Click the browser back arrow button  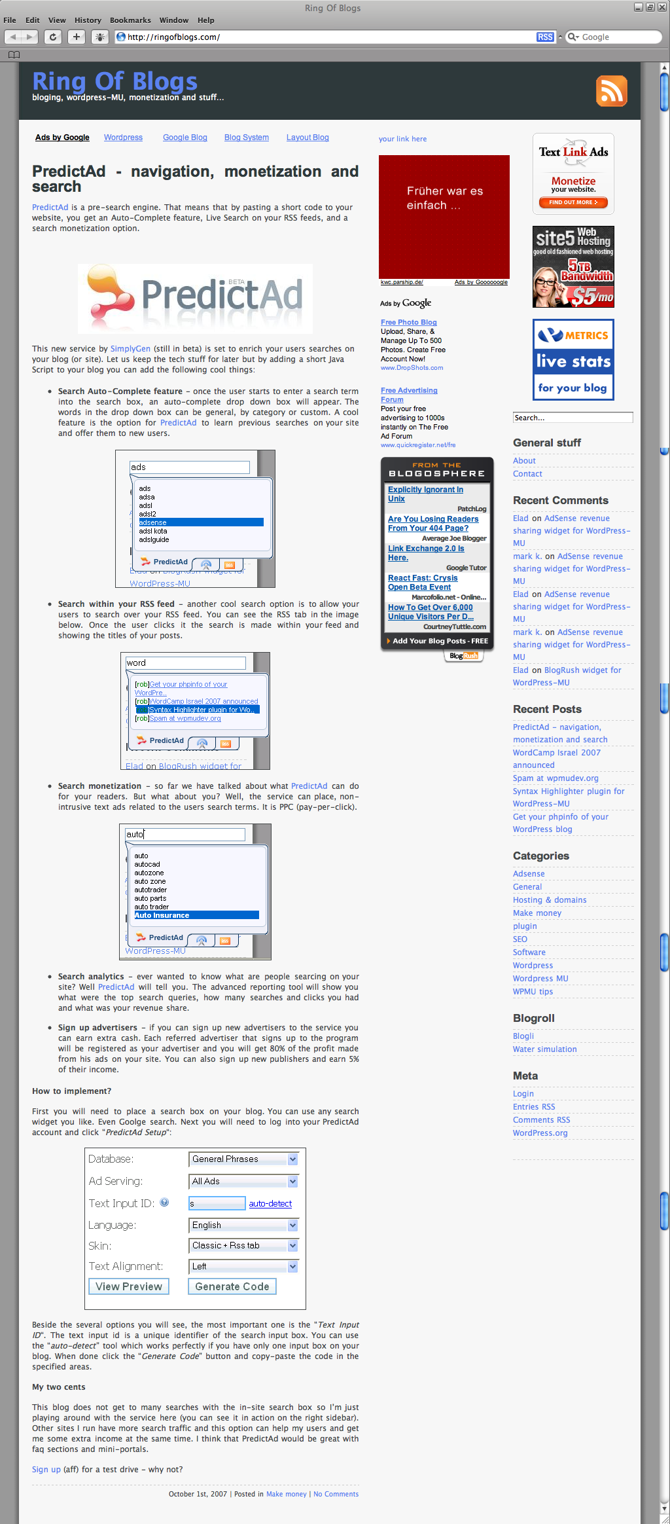[x=13, y=37]
